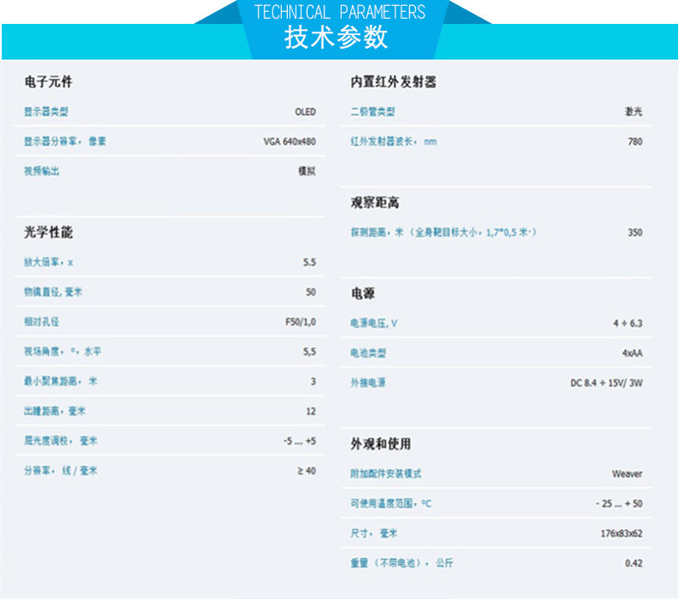Click the 4xAA battery type value
The width and height of the screenshot is (679, 599).
point(632,353)
